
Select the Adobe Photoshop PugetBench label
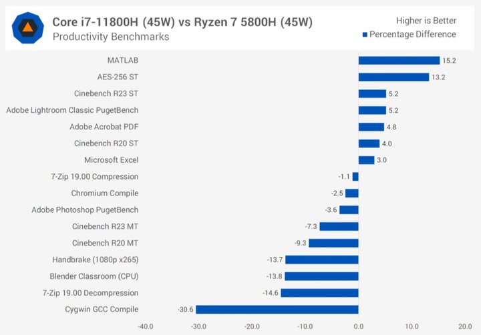[85, 210]
